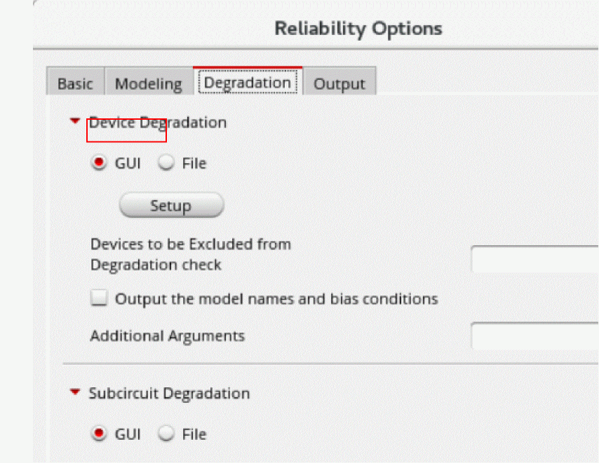Choose File radio under Subcircuit Degradation
This screenshot has width=599, height=463.
(x=167, y=434)
